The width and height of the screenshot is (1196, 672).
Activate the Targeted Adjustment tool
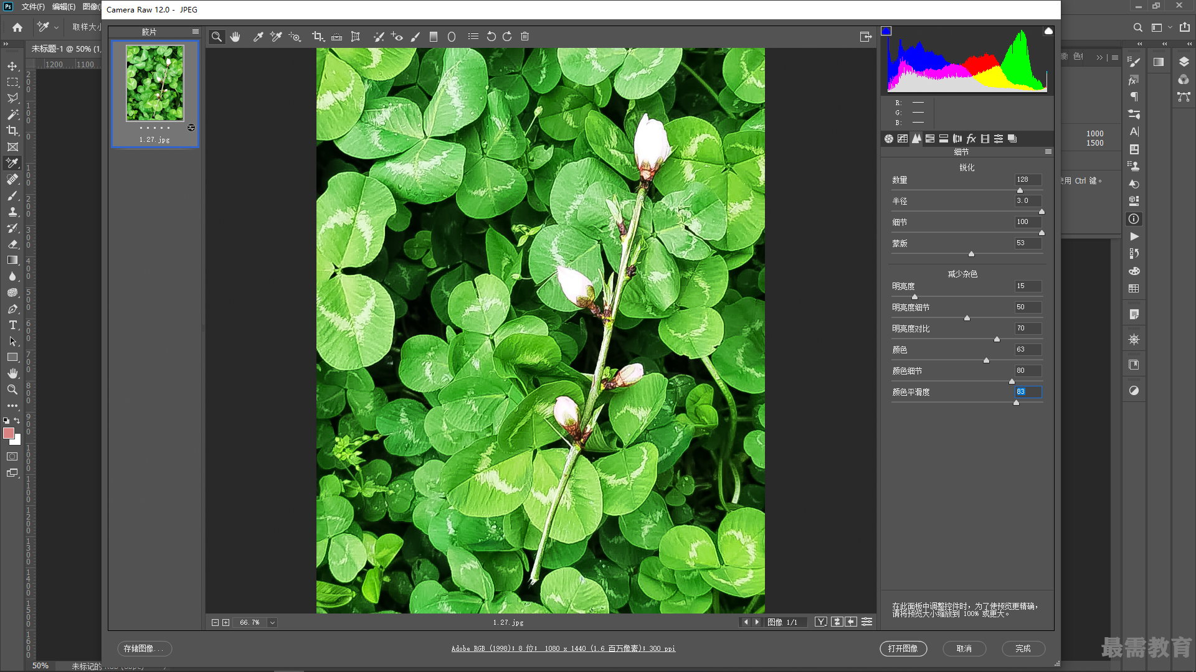295,37
